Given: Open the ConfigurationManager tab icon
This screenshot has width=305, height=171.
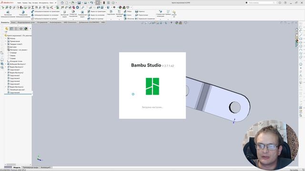Looking at the screenshot, I should [x=16, y=28].
